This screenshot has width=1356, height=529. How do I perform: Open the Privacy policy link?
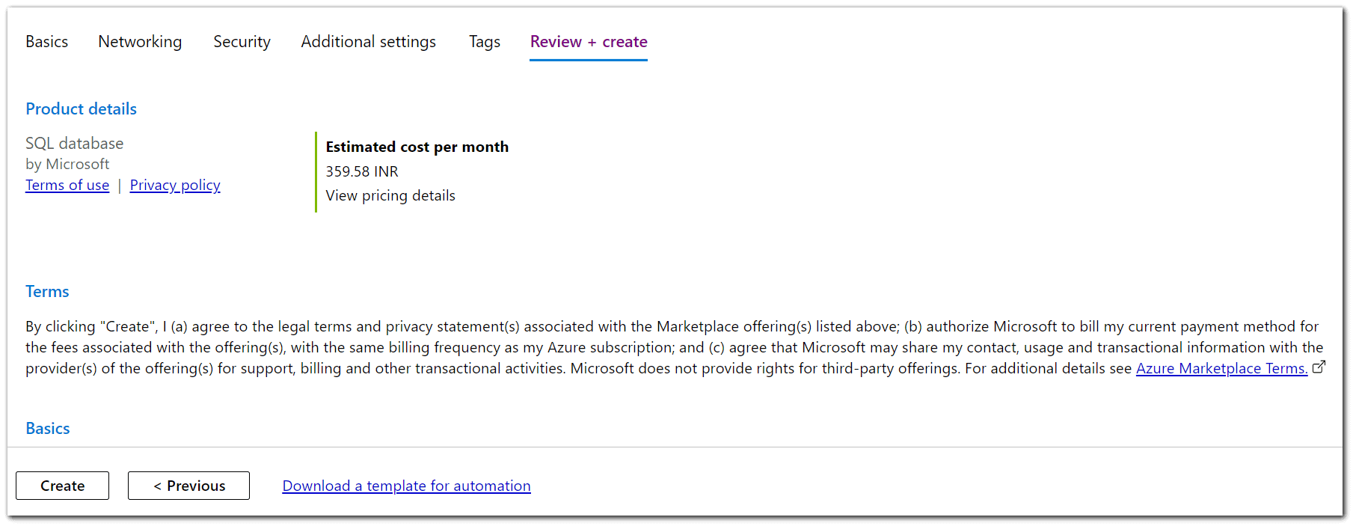tap(175, 186)
